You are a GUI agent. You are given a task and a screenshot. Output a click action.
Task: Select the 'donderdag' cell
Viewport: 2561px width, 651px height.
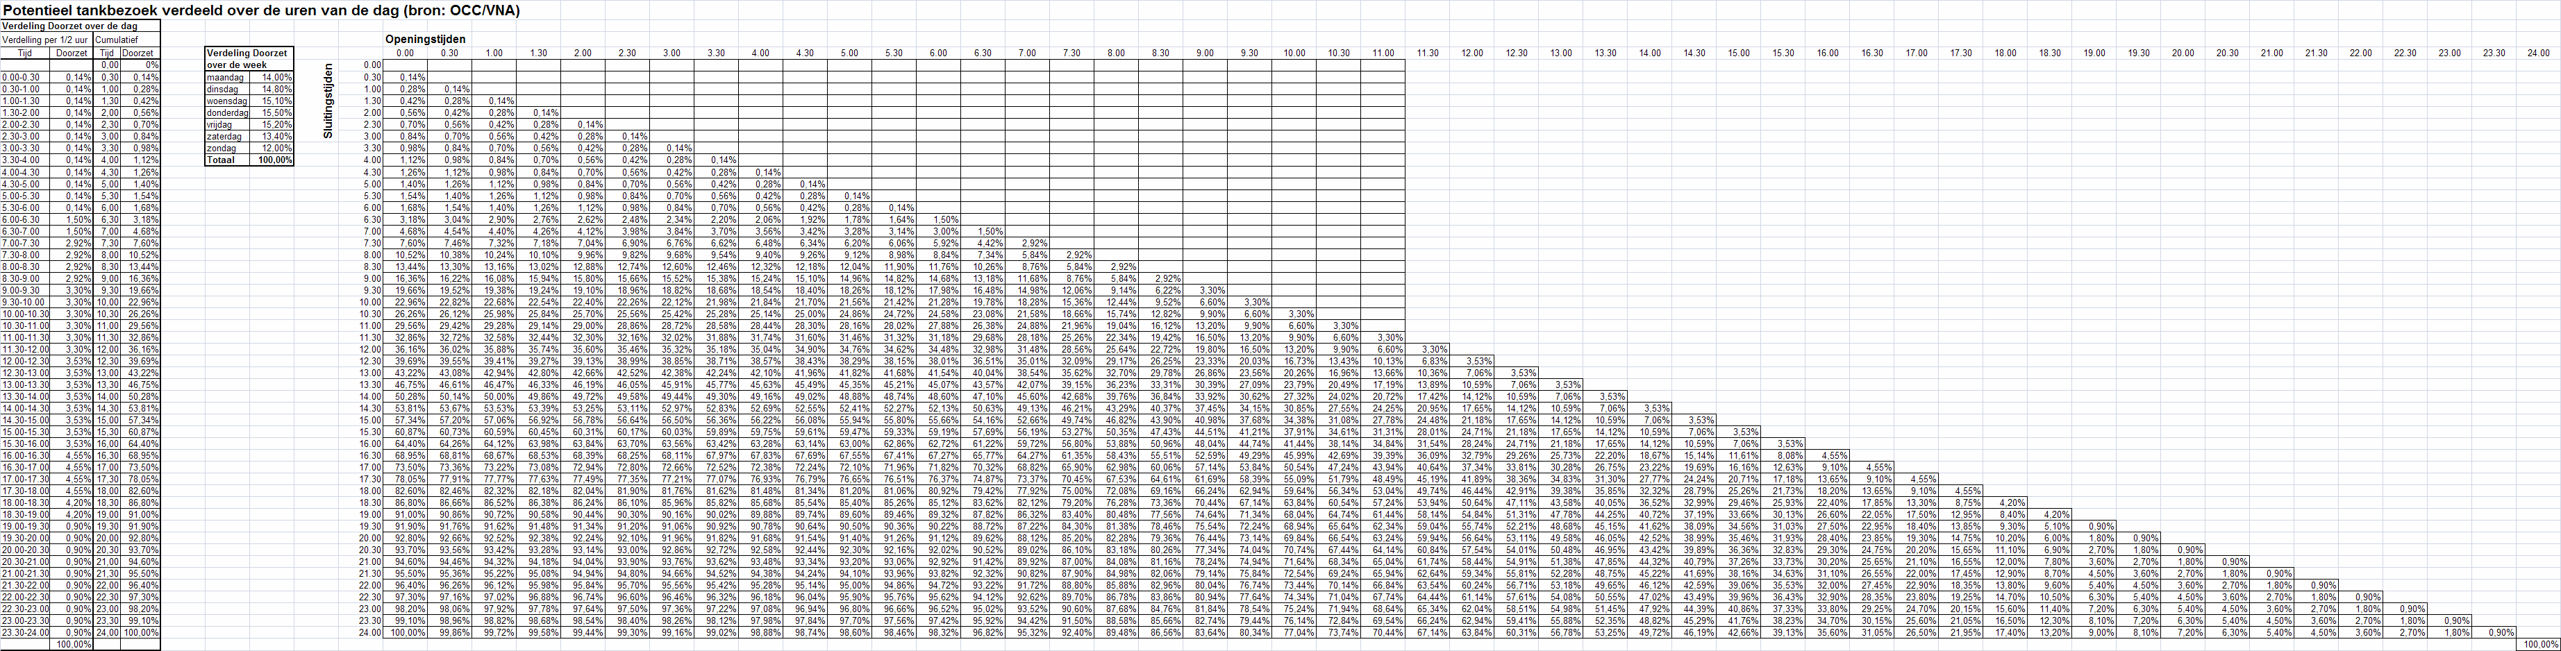(x=228, y=112)
